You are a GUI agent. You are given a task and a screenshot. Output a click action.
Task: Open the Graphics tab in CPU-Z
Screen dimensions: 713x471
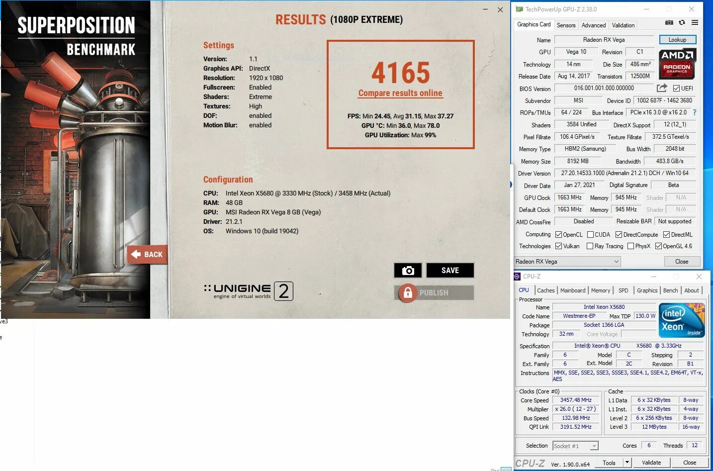point(647,290)
